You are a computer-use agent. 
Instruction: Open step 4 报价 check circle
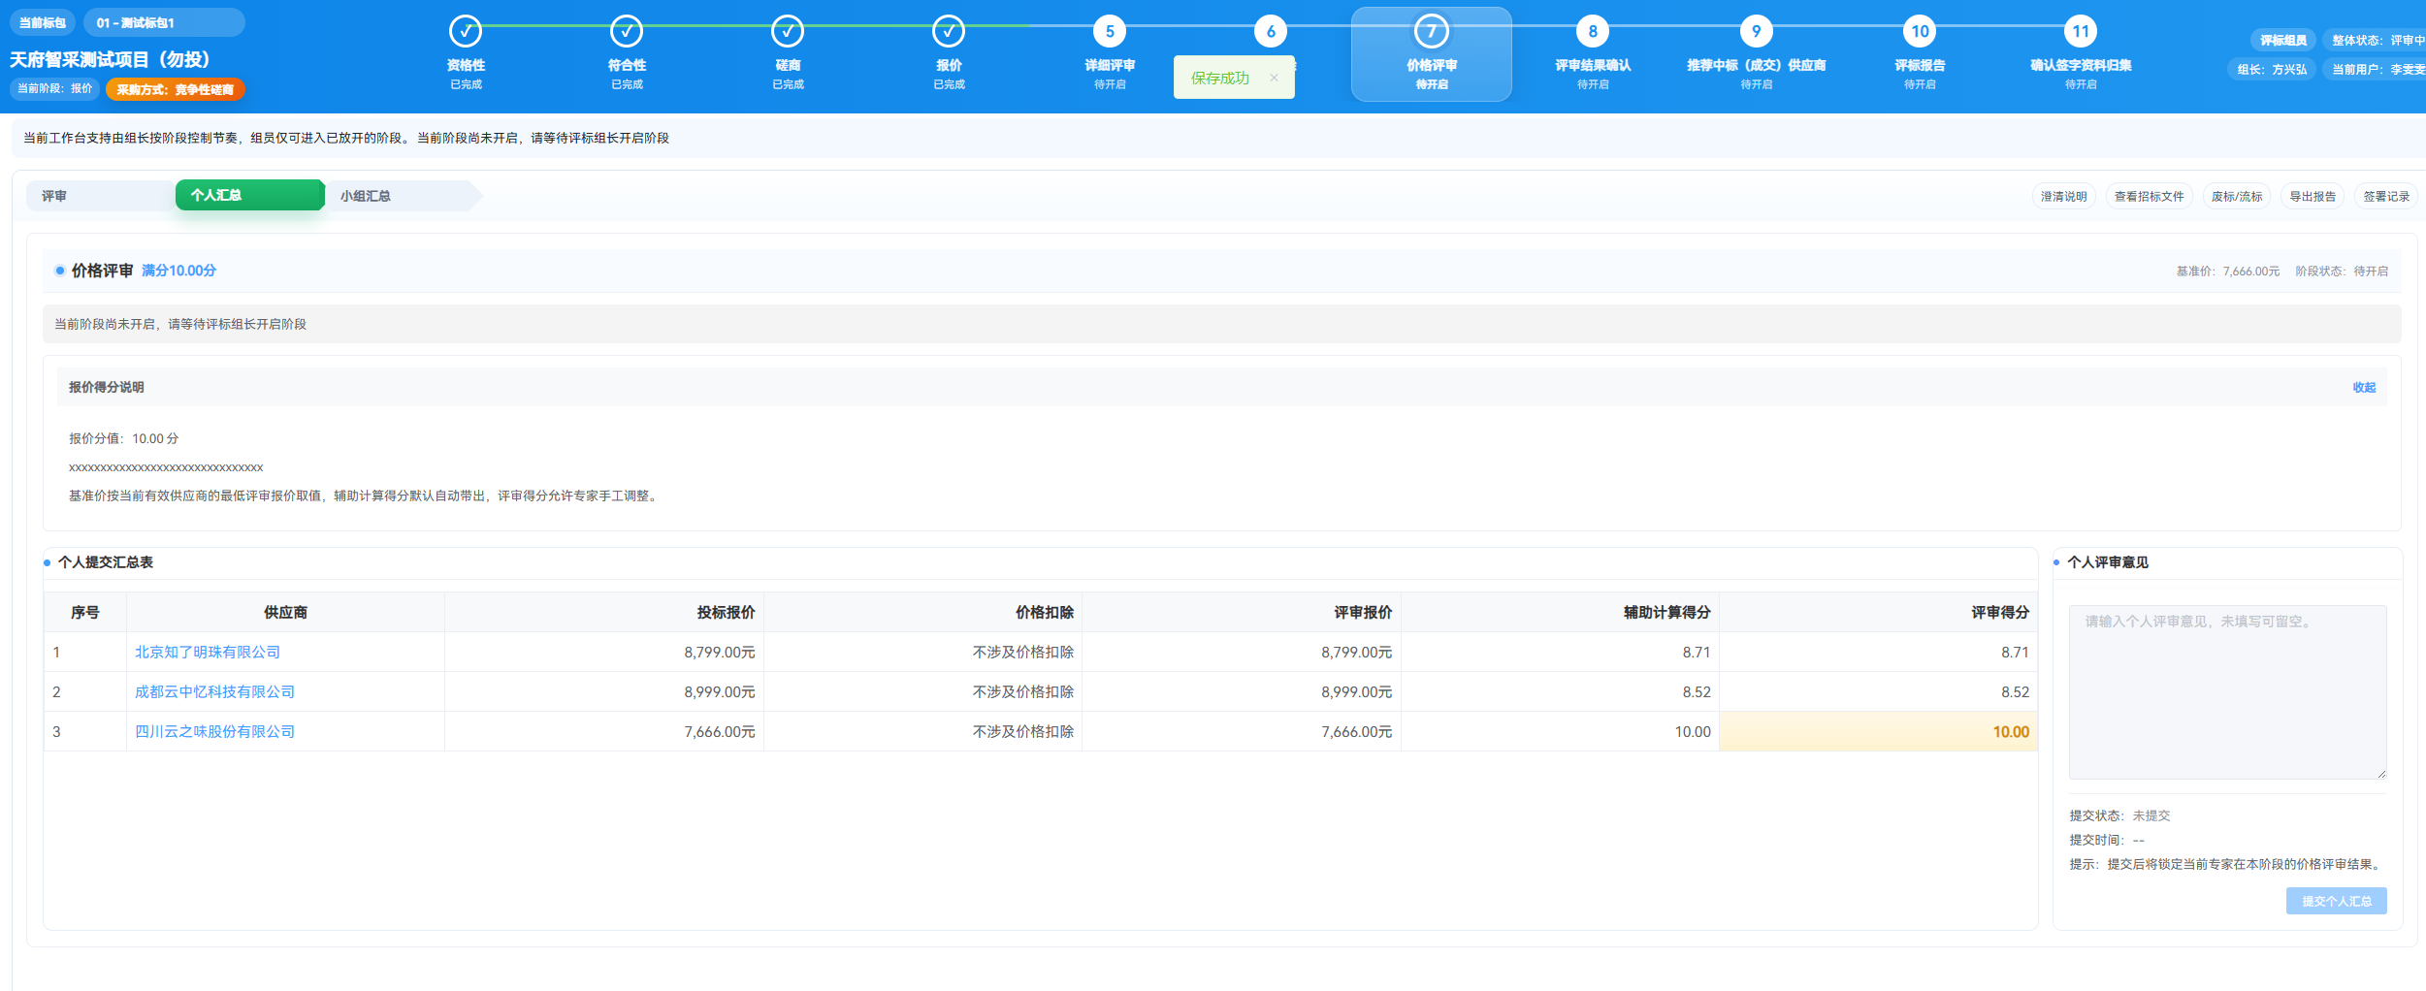(949, 31)
